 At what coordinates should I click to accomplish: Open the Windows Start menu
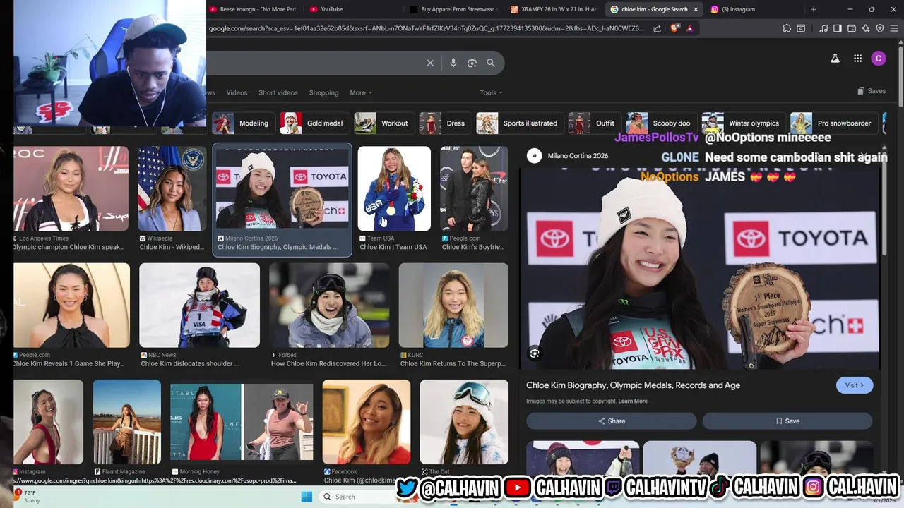[x=307, y=497]
